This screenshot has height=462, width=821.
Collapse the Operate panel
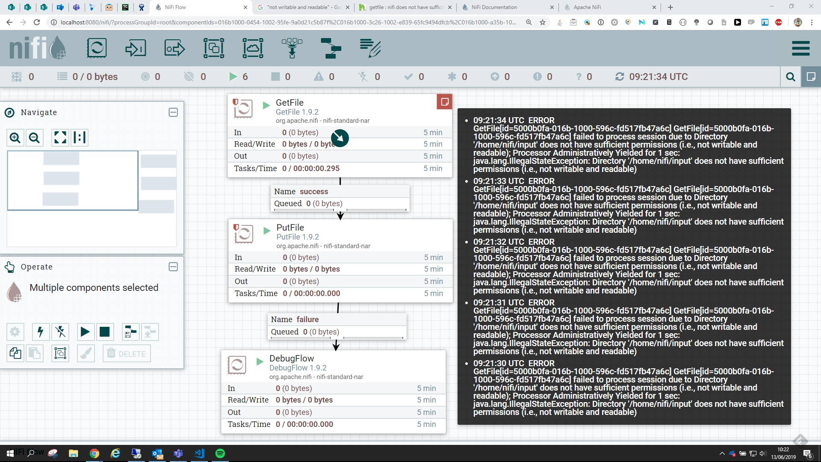pos(173,267)
